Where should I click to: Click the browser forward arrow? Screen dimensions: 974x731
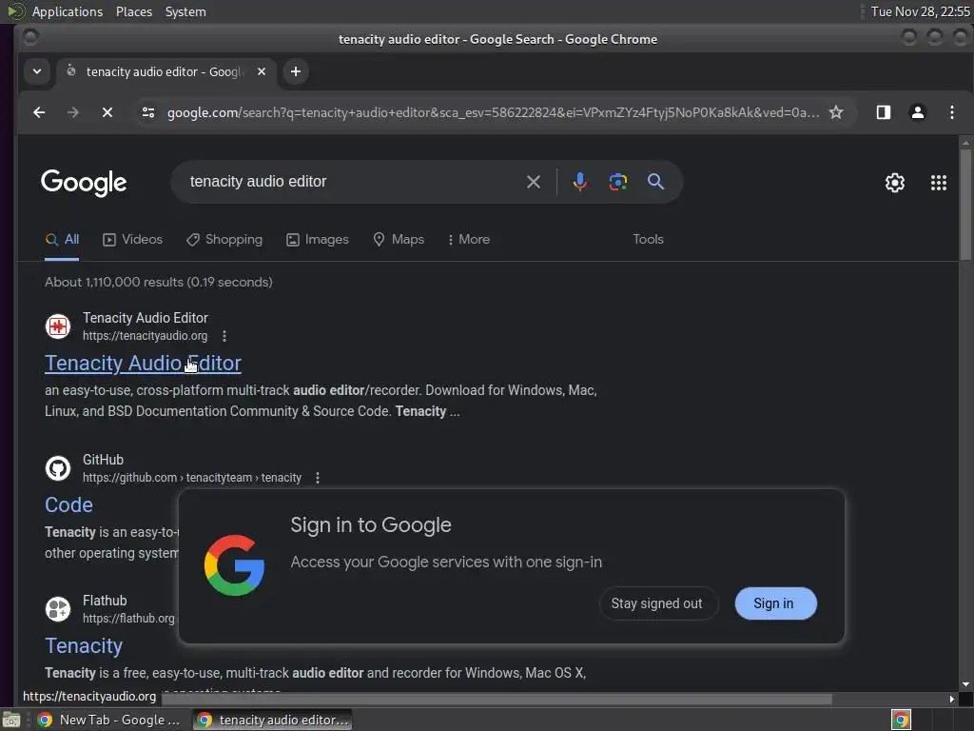(x=72, y=112)
